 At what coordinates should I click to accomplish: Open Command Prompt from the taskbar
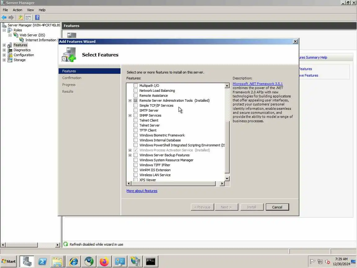(x=151, y=261)
